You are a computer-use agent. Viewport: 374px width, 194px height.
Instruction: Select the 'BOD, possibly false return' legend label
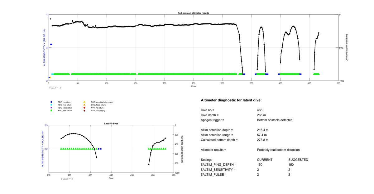click(x=102, y=102)
